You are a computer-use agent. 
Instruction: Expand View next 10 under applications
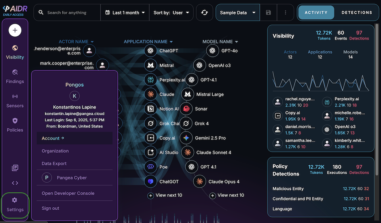click(165, 195)
